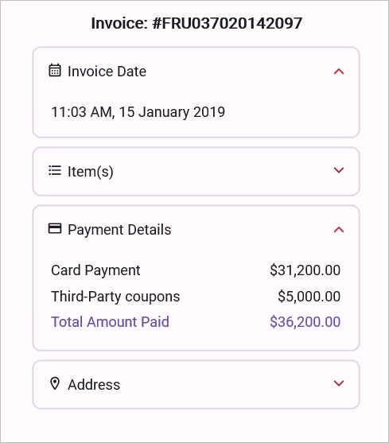Click the calendar icon beside Invoice Date
This screenshot has height=443, width=389.
55,70
